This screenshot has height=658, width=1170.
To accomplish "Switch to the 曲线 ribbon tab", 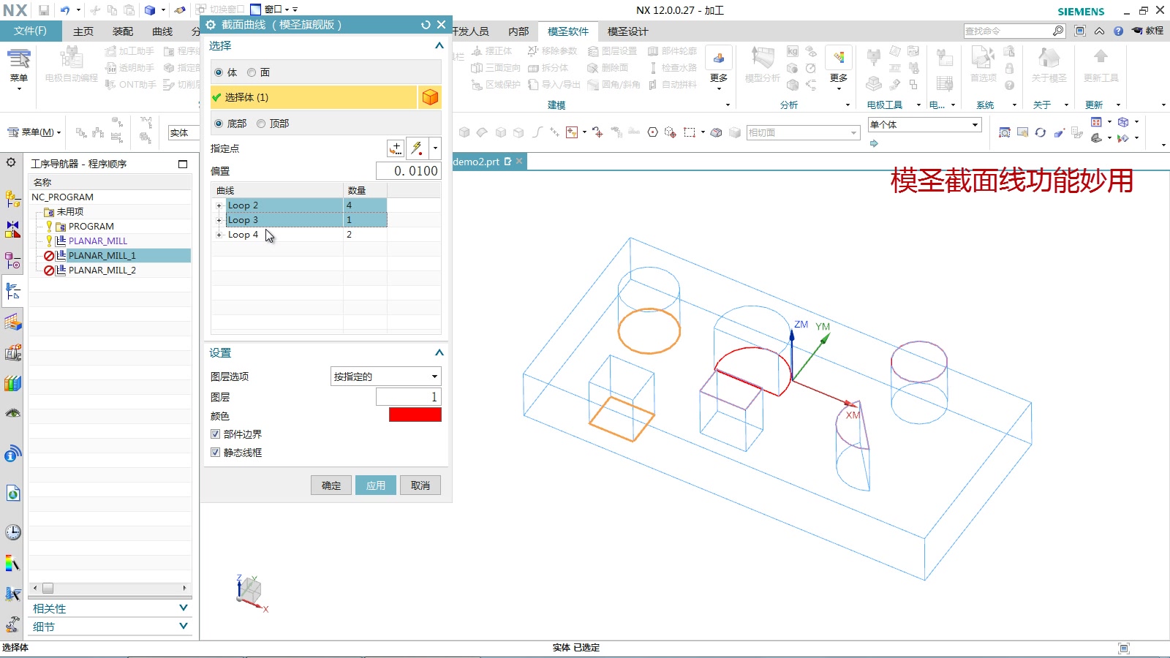I will [162, 31].
